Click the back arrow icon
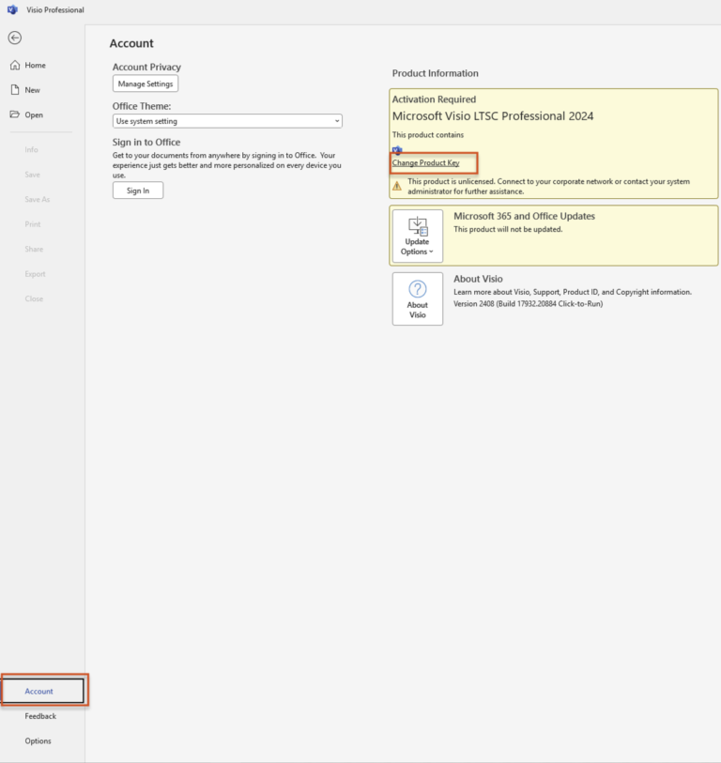Image resolution: width=721 pixels, height=763 pixels. coord(15,38)
